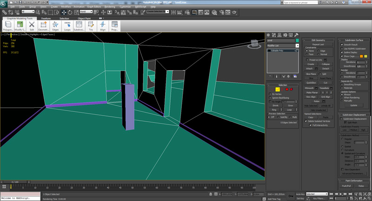Image resolution: width=372 pixels, height=201 pixels.
Task: Disable the Smooth Result checkbox
Action: click(342, 45)
